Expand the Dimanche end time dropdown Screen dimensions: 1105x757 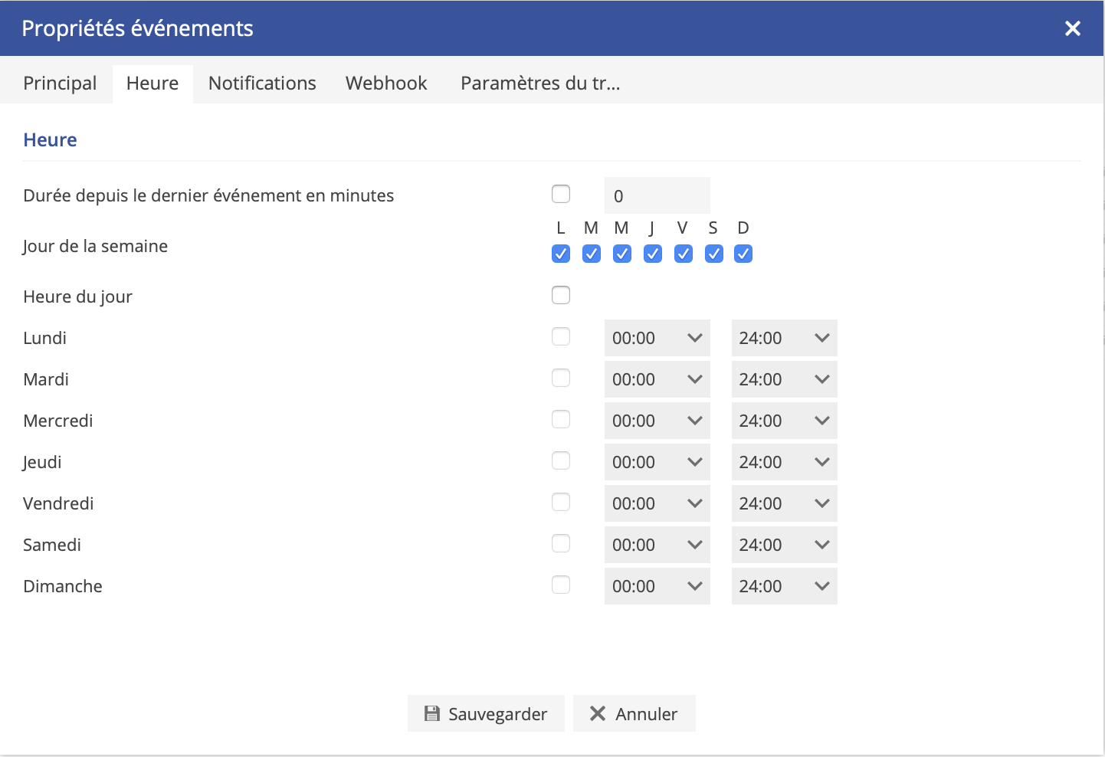coord(784,586)
